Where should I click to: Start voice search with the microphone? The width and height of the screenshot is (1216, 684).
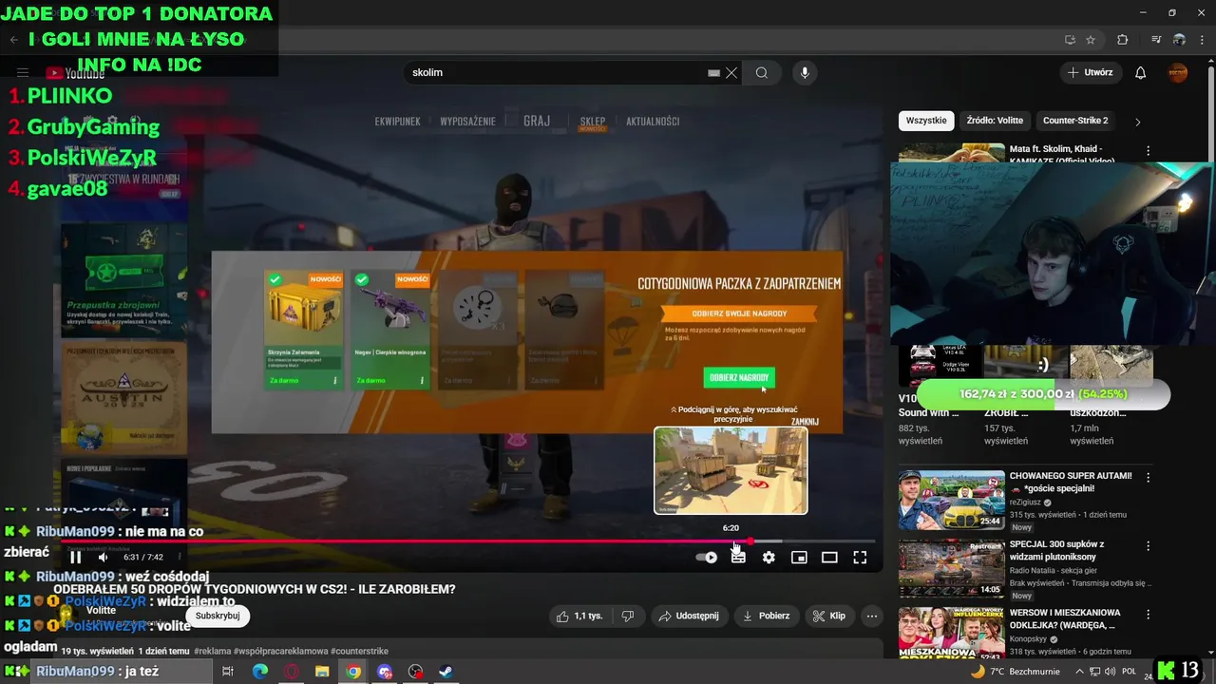(805, 72)
